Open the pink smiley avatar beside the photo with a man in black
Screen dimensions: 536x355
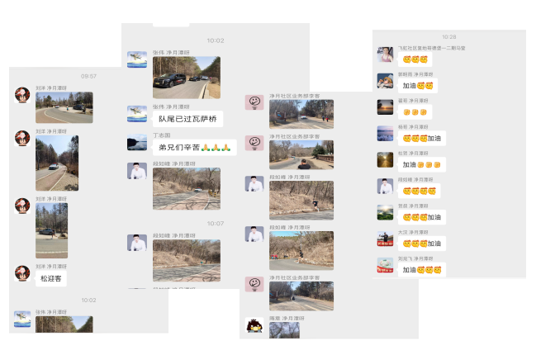(254, 143)
